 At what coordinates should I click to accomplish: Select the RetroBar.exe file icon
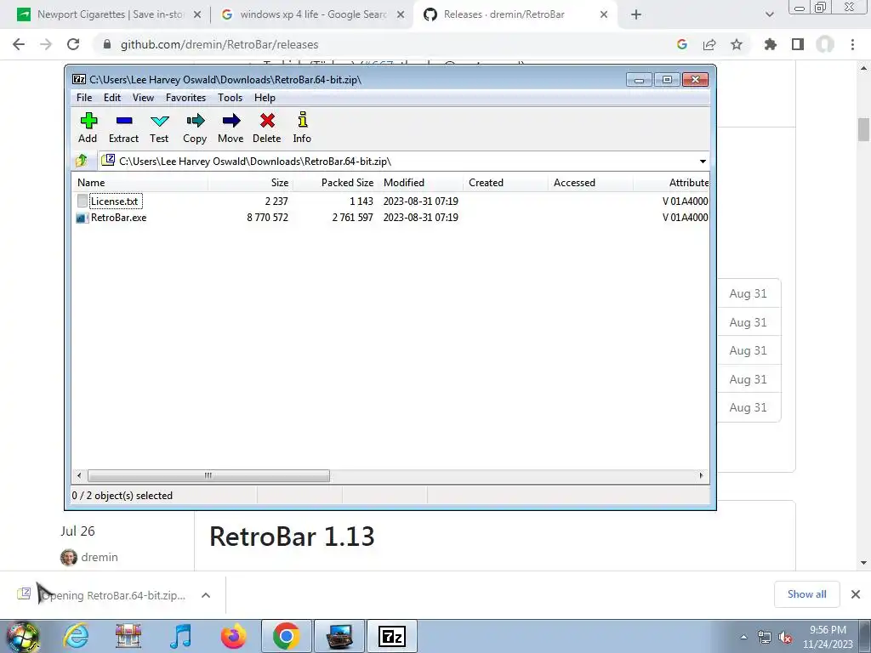coord(82,218)
